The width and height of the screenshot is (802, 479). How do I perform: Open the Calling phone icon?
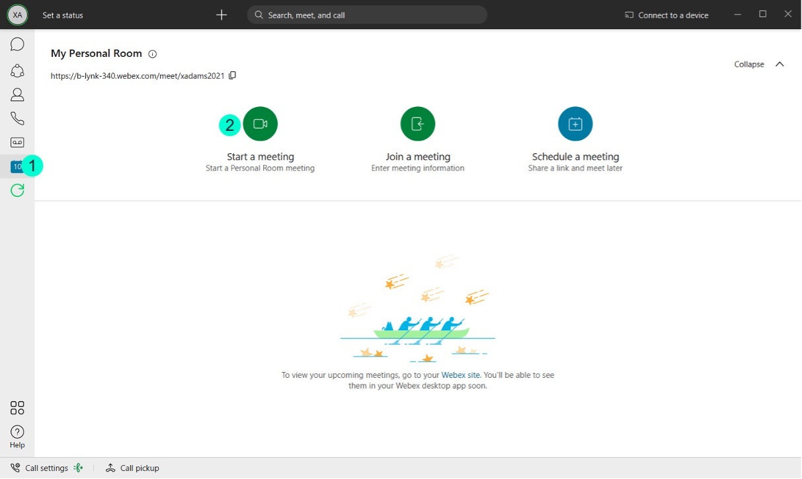[x=17, y=118]
